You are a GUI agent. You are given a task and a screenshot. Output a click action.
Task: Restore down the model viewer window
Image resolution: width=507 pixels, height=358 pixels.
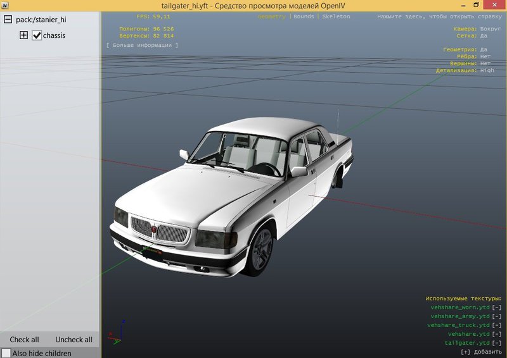[x=477, y=5]
